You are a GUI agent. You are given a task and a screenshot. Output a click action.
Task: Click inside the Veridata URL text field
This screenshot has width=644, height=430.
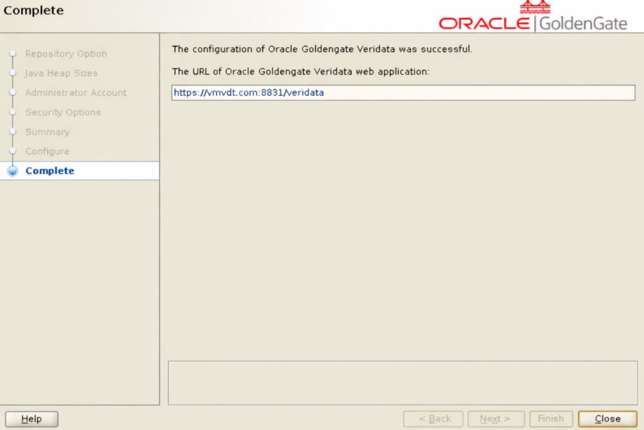[402, 93]
